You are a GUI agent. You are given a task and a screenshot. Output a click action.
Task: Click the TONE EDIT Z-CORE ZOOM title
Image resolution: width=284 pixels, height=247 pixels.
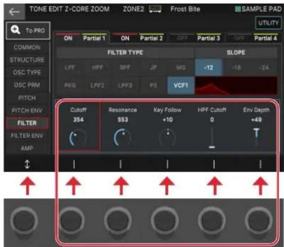pyautogui.click(x=70, y=9)
